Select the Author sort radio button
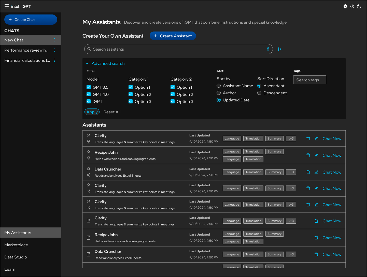This screenshot has width=367, height=277. [219, 93]
